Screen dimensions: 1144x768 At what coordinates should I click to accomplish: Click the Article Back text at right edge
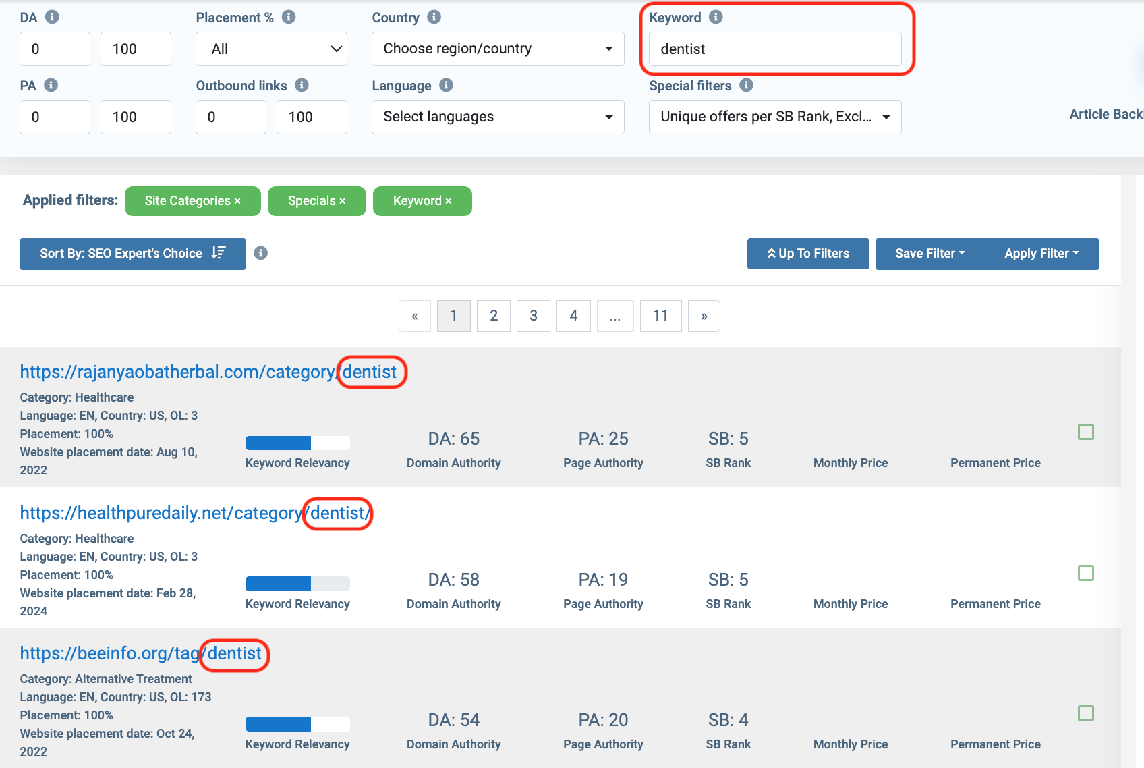(1106, 114)
